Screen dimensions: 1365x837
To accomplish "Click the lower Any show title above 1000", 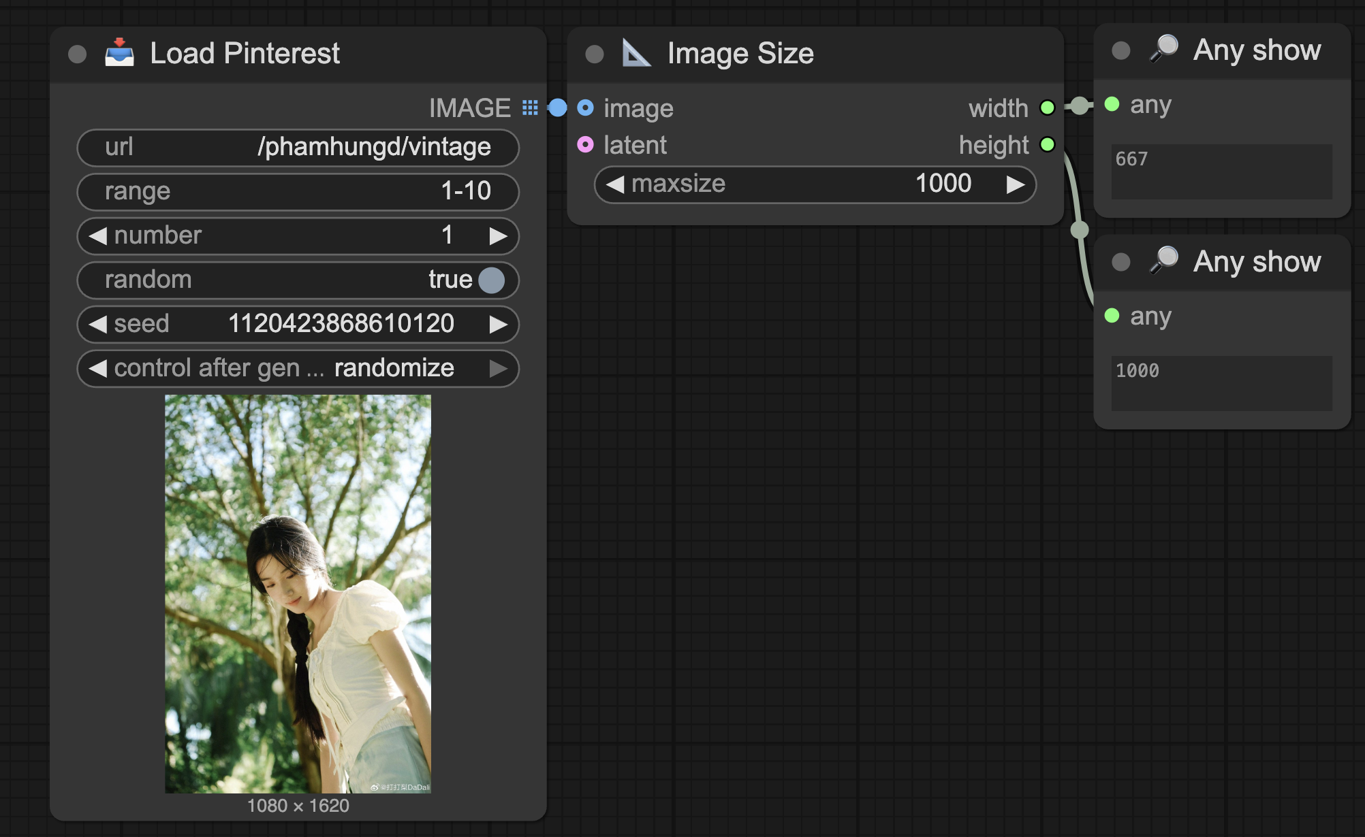I will pyautogui.click(x=1257, y=262).
